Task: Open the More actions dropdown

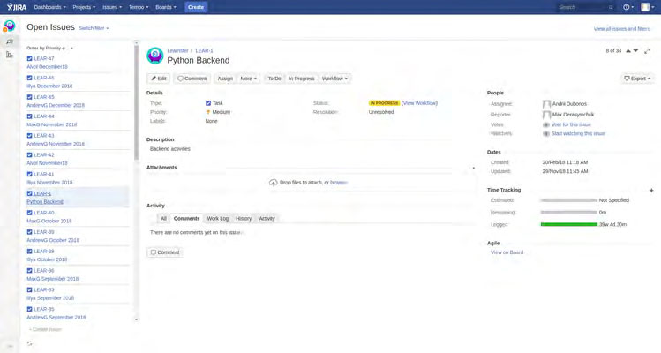Action: pyautogui.click(x=249, y=79)
